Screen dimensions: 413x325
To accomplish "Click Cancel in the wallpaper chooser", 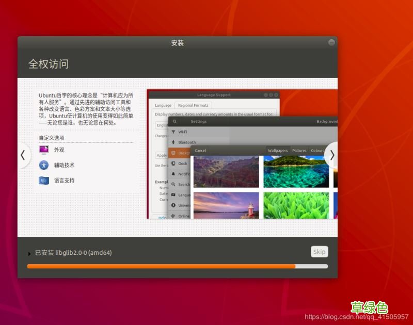I will coord(200,150).
